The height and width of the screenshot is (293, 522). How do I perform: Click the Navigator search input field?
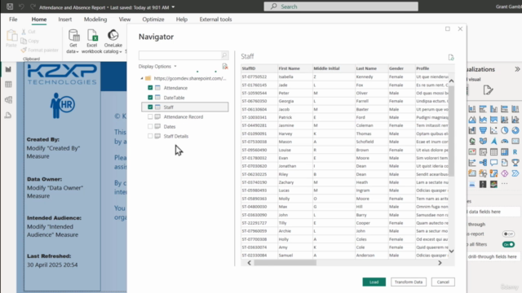[x=179, y=55]
